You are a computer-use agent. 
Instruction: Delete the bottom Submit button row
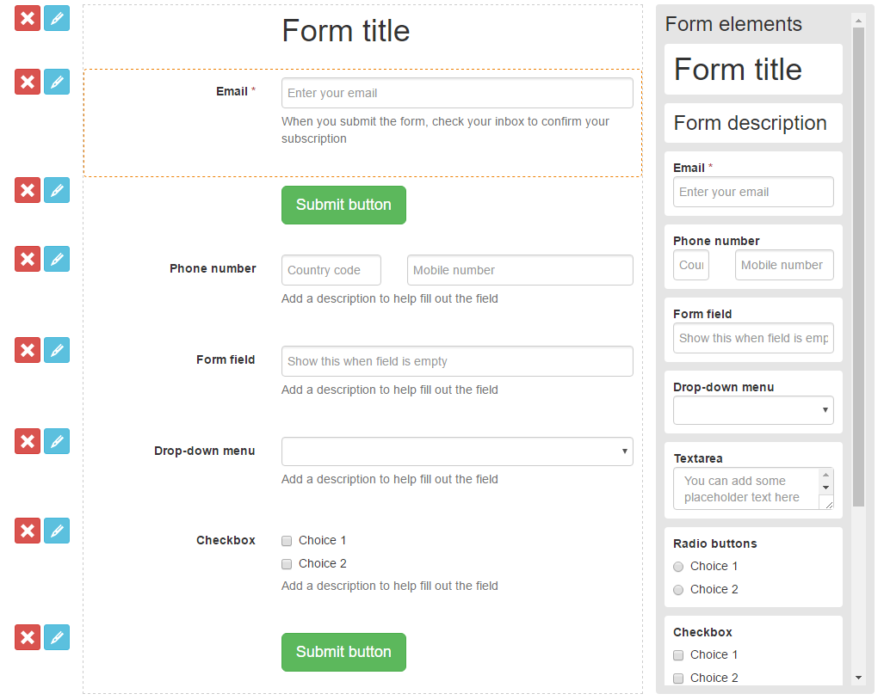28,637
